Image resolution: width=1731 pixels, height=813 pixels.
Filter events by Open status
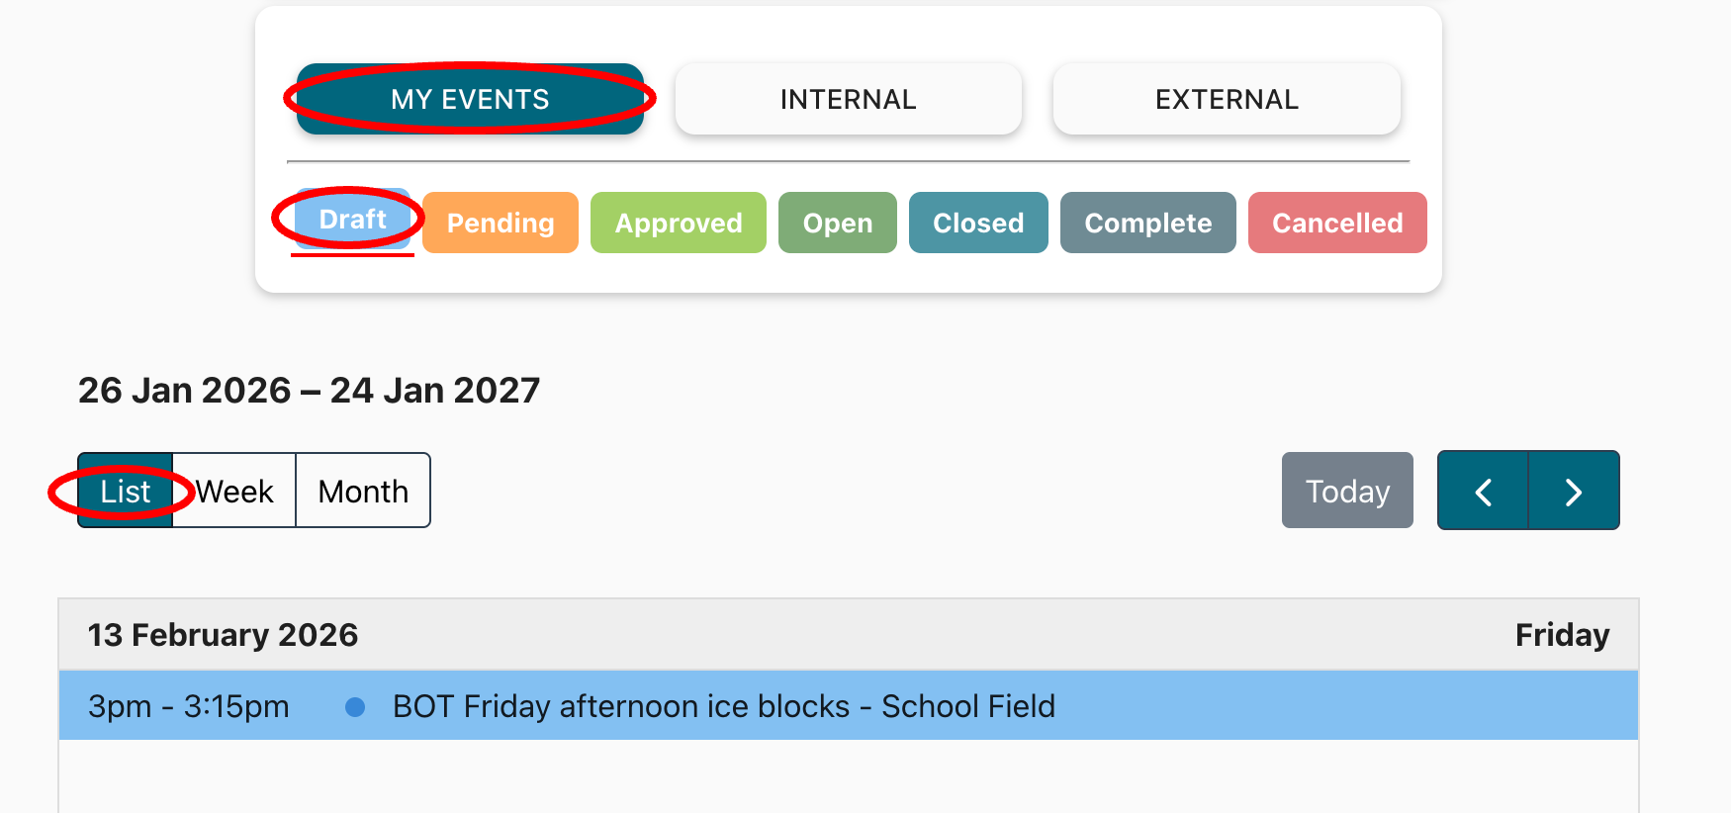pos(837,223)
